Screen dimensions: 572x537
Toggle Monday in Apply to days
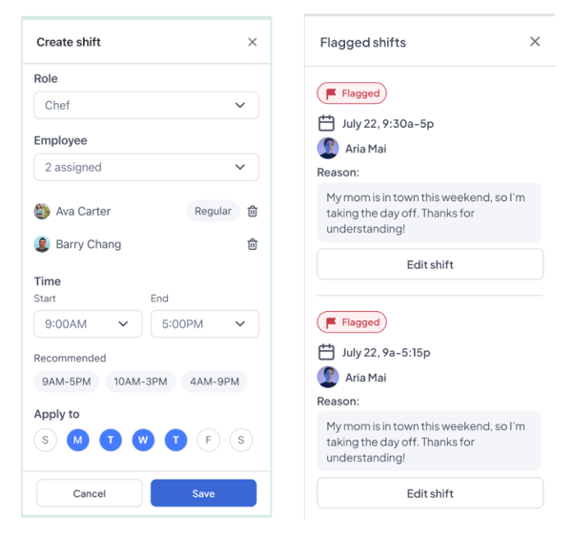78,440
